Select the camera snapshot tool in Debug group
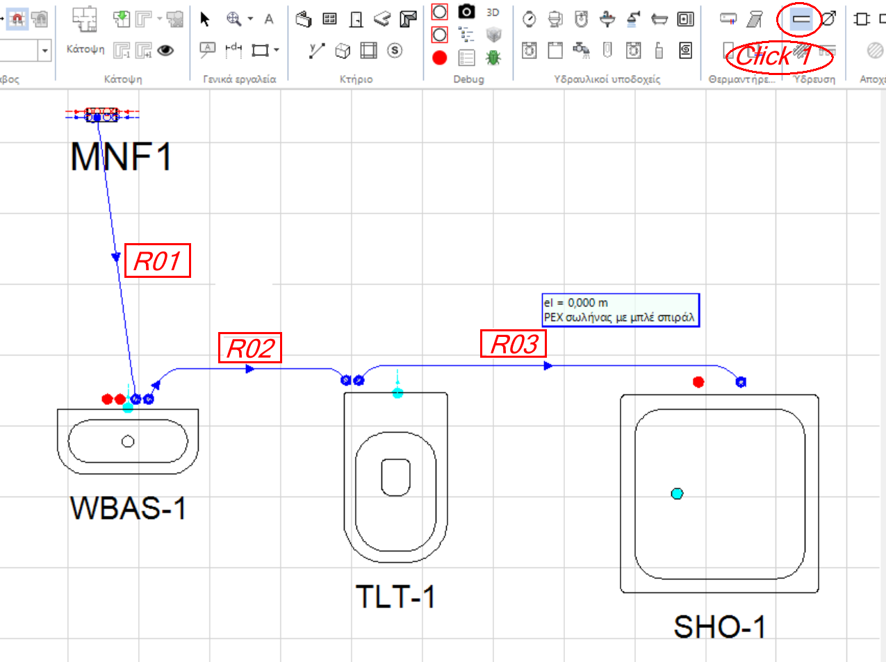Image resolution: width=886 pixels, height=662 pixels. pyautogui.click(x=466, y=12)
